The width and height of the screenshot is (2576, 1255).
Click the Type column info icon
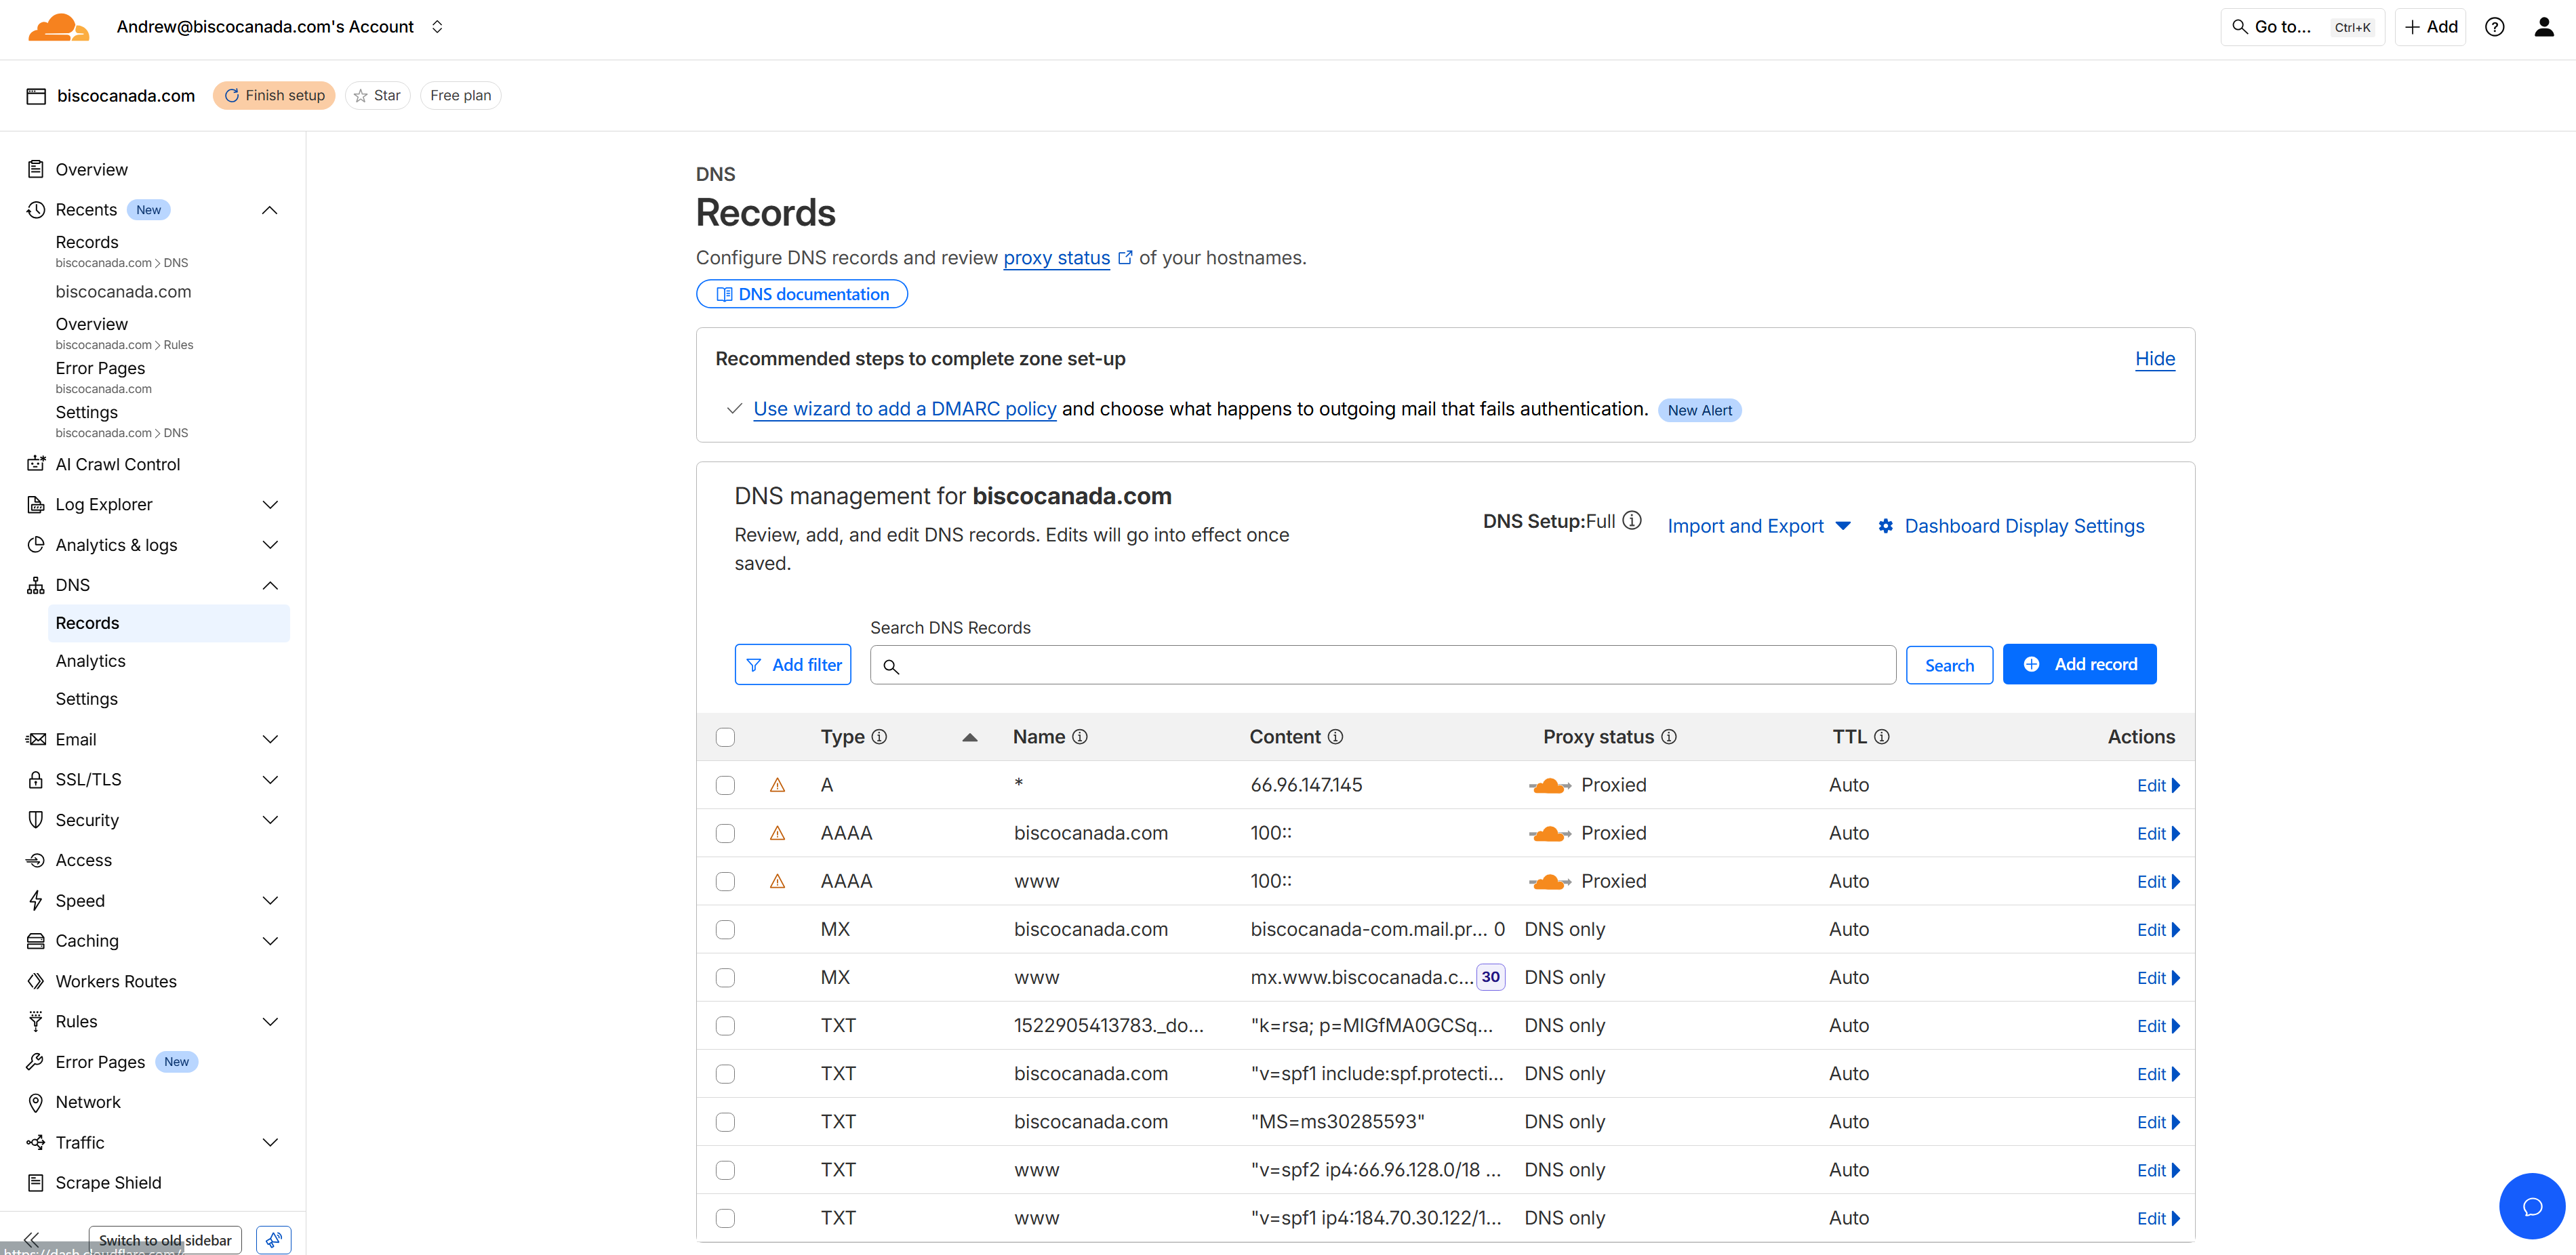coord(879,737)
